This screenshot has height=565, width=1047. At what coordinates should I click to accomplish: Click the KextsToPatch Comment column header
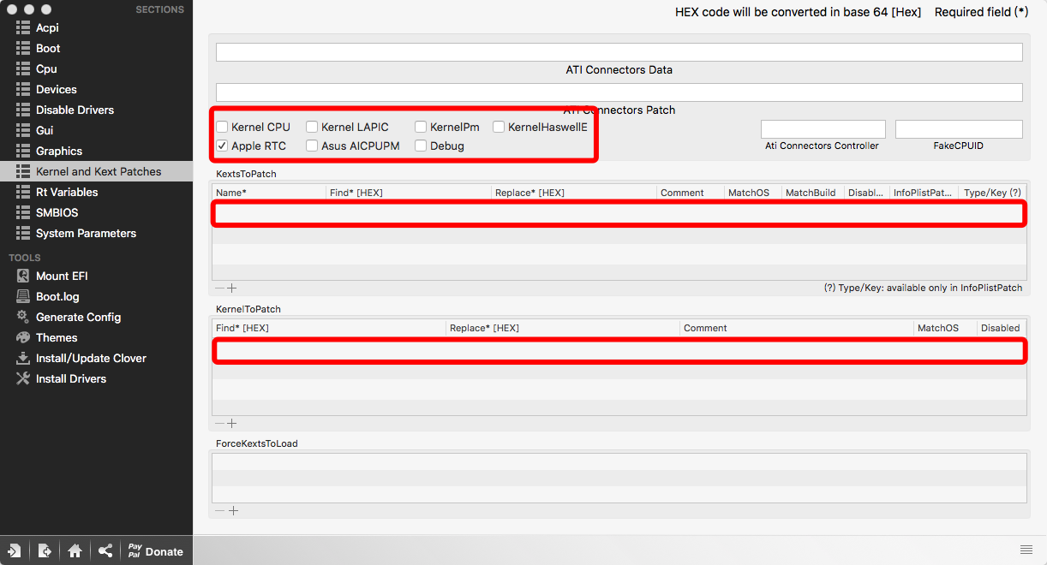(691, 193)
